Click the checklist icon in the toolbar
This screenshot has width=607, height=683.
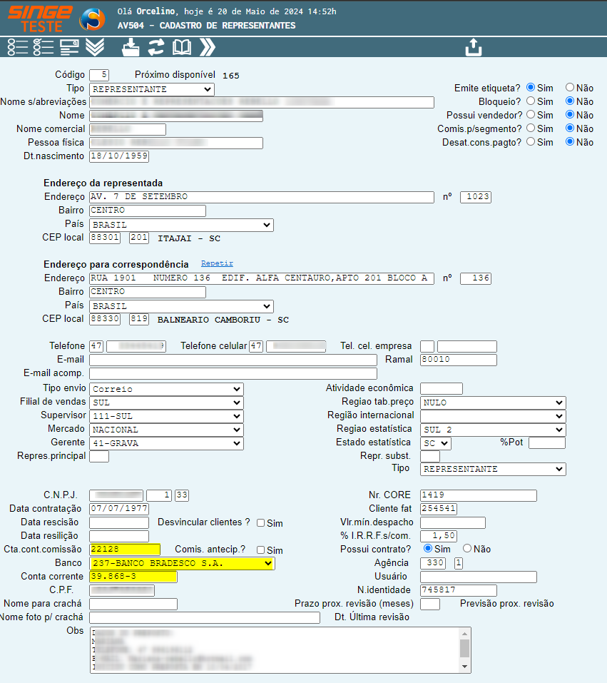(x=44, y=48)
